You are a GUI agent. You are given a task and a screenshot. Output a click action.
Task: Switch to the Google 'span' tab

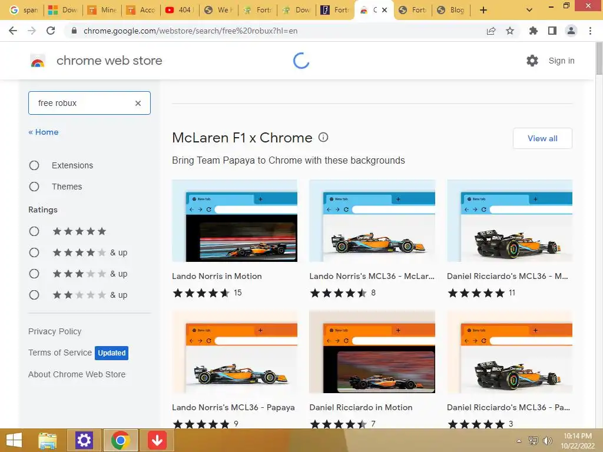pyautogui.click(x=23, y=10)
